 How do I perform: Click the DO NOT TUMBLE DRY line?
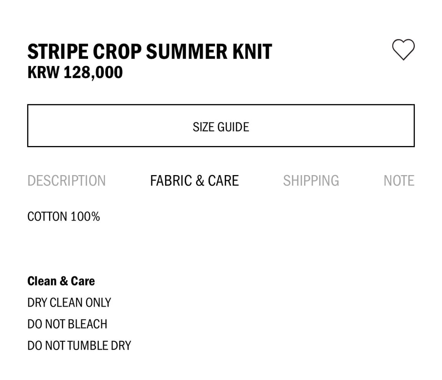79,346
